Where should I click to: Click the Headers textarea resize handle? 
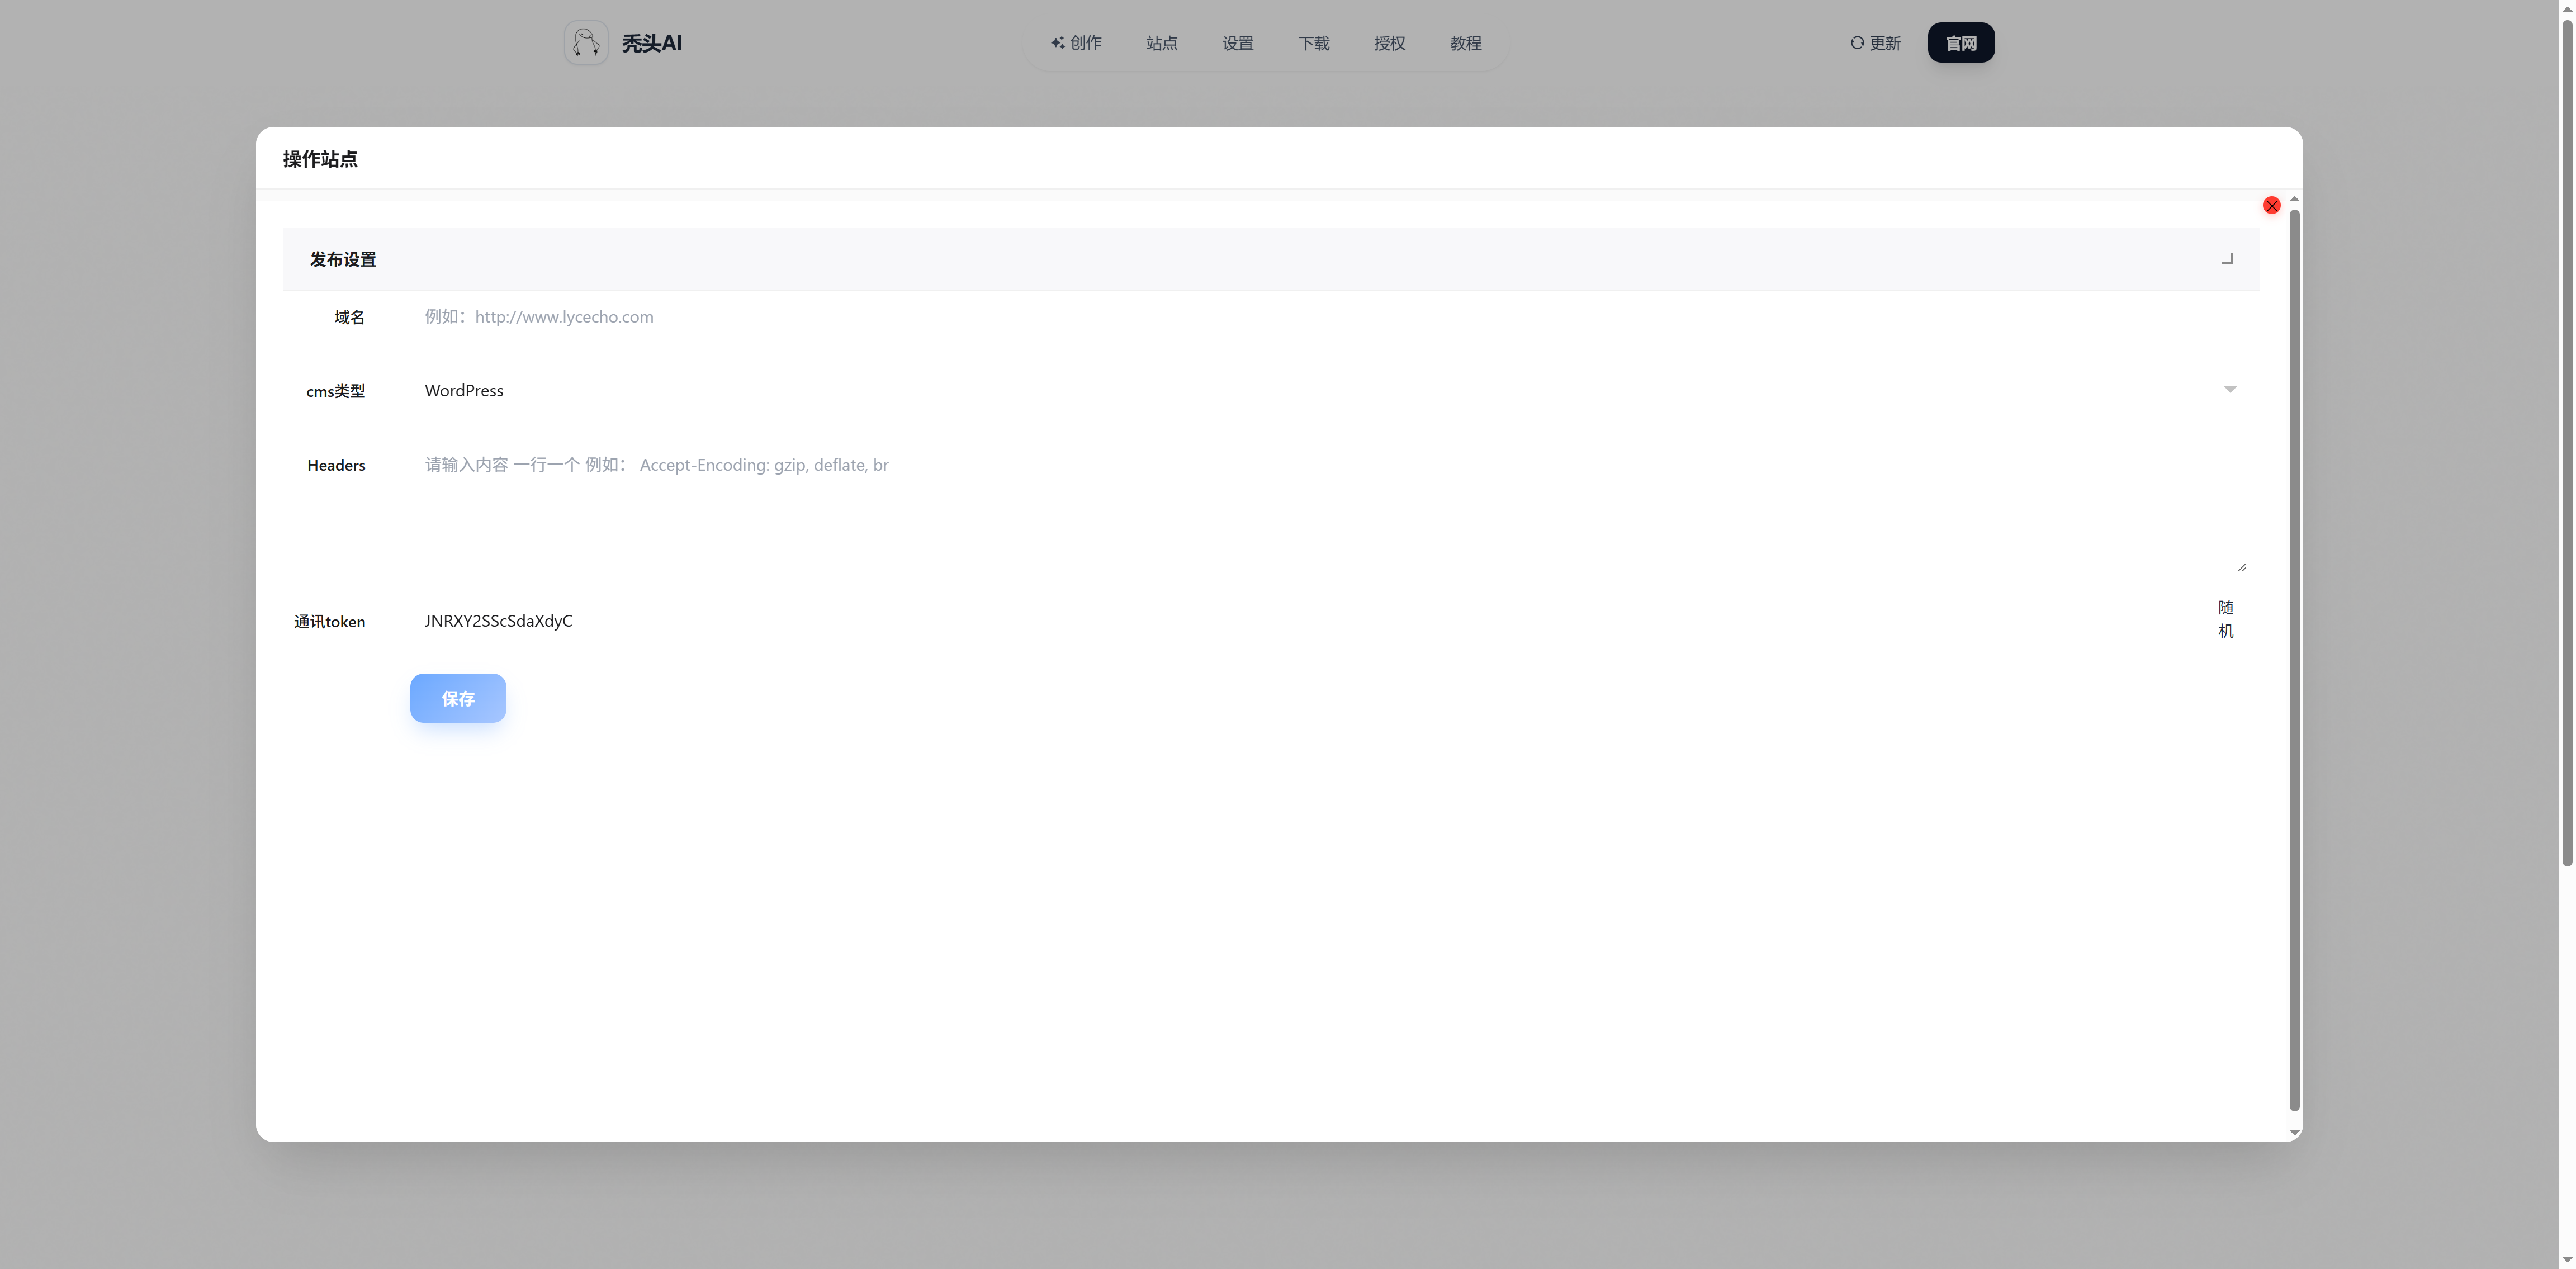pos(2242,567)
